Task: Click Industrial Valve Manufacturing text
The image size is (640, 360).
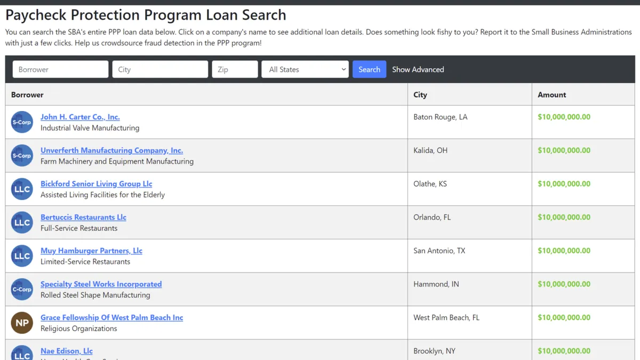Action: click(90, 128)
